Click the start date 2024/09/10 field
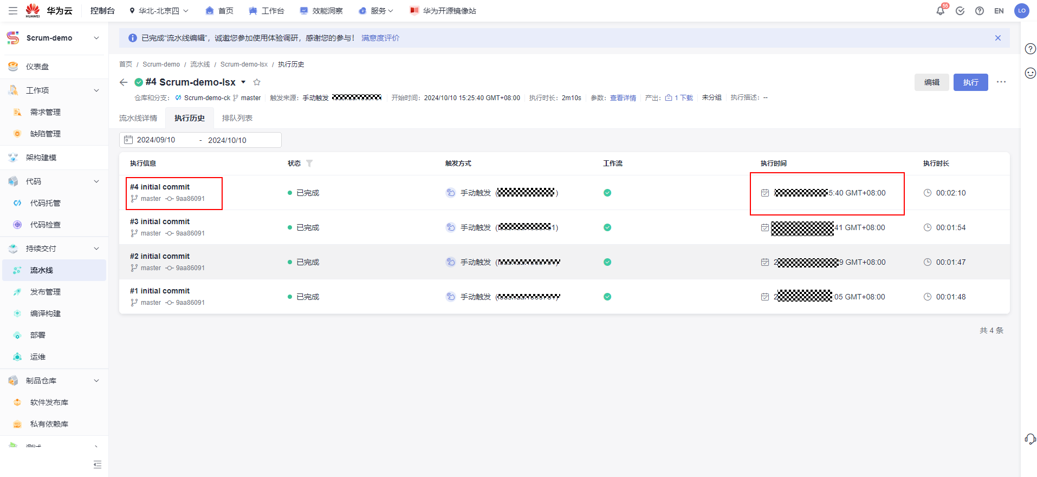 click(x=156, y=140)
